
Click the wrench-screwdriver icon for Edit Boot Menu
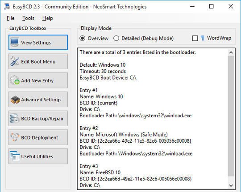pos(15,61)
